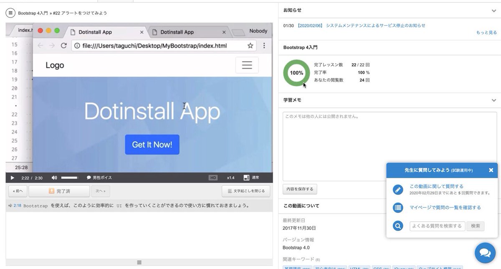This screenshot has width=501, height=269.
Task: Focus the よくある質問を検索する search field
Action: click(x=437, y=226)
